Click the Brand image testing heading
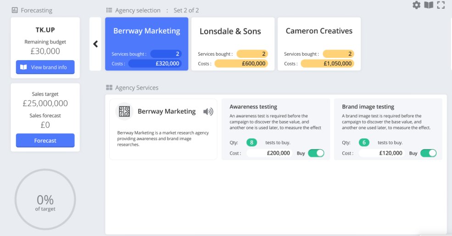Screen dimensions: 452x236 click(x=368, y=107)
